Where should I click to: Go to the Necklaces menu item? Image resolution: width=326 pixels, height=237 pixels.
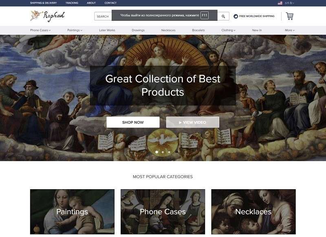pos(168,30)
